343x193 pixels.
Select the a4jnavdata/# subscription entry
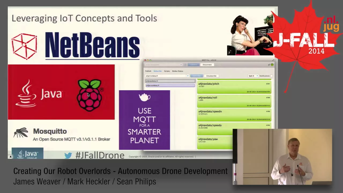point(170,81)
